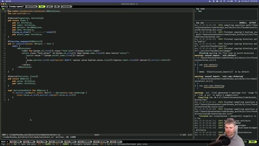Click the opening <BBContainer> tag line

24,49
